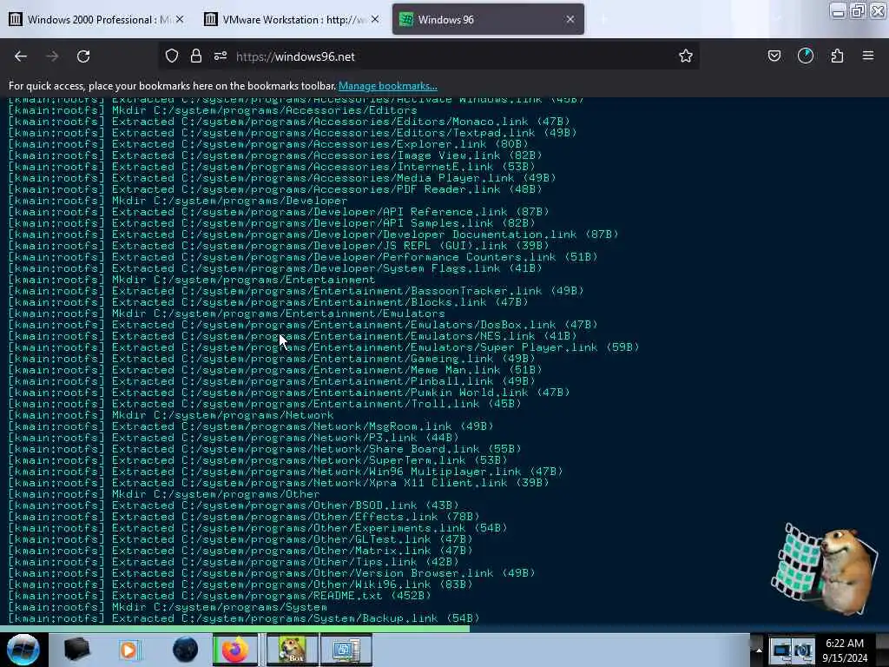Viewport: 889px width, 667px height.
Task: Click the BassoonTracker.link log line
Action: pyautogui.click(x=296, y=291)
